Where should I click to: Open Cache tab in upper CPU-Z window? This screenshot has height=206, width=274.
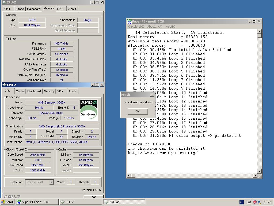coord(20,9)
